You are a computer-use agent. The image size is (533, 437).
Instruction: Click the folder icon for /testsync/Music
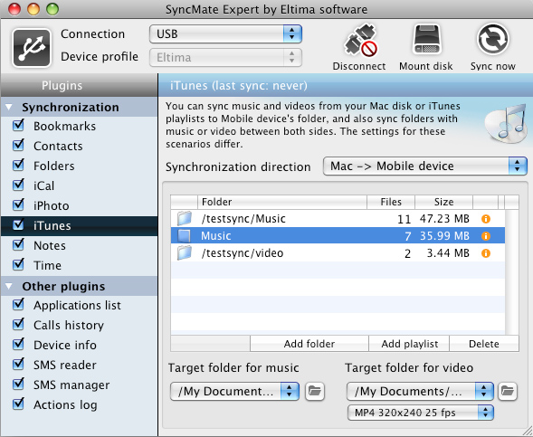pos(185,219)
